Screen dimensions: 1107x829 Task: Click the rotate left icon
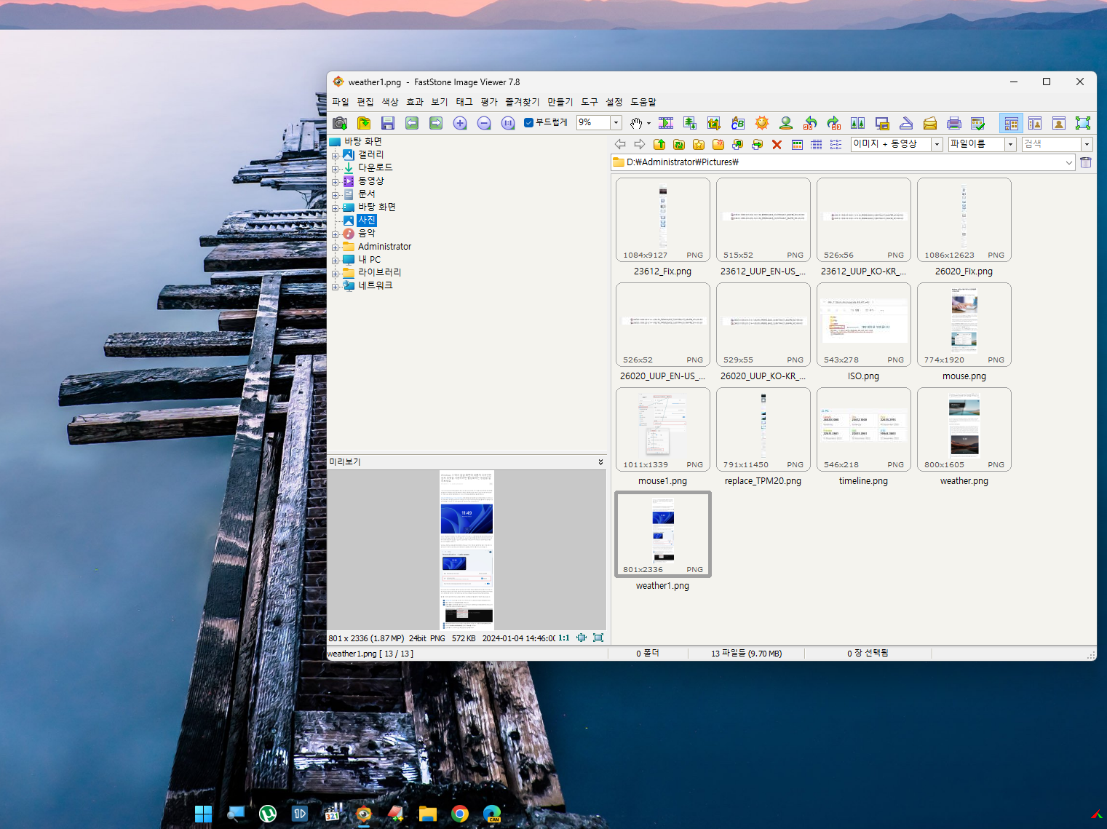tap(810, 123)
